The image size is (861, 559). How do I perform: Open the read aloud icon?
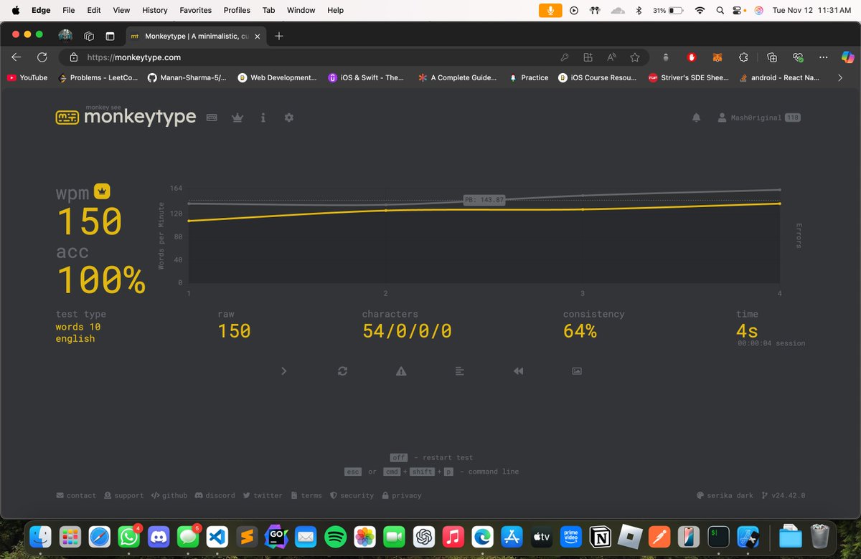click(611, 57)
